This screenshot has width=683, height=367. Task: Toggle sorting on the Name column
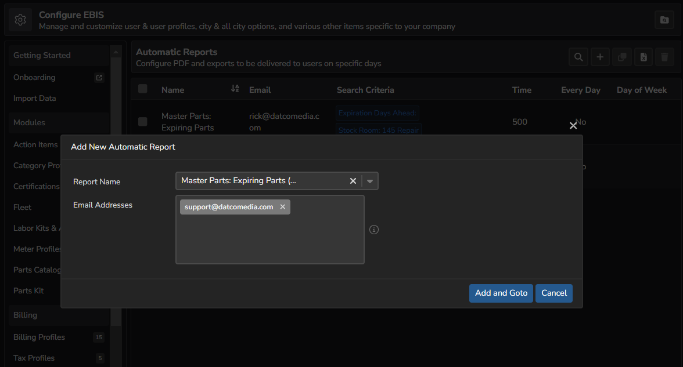point(235,89)
